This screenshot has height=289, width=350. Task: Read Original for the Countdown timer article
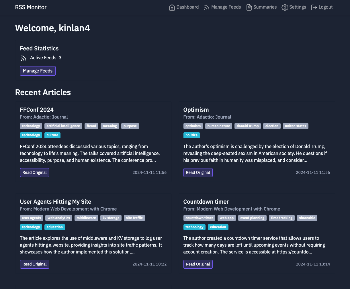198,264
